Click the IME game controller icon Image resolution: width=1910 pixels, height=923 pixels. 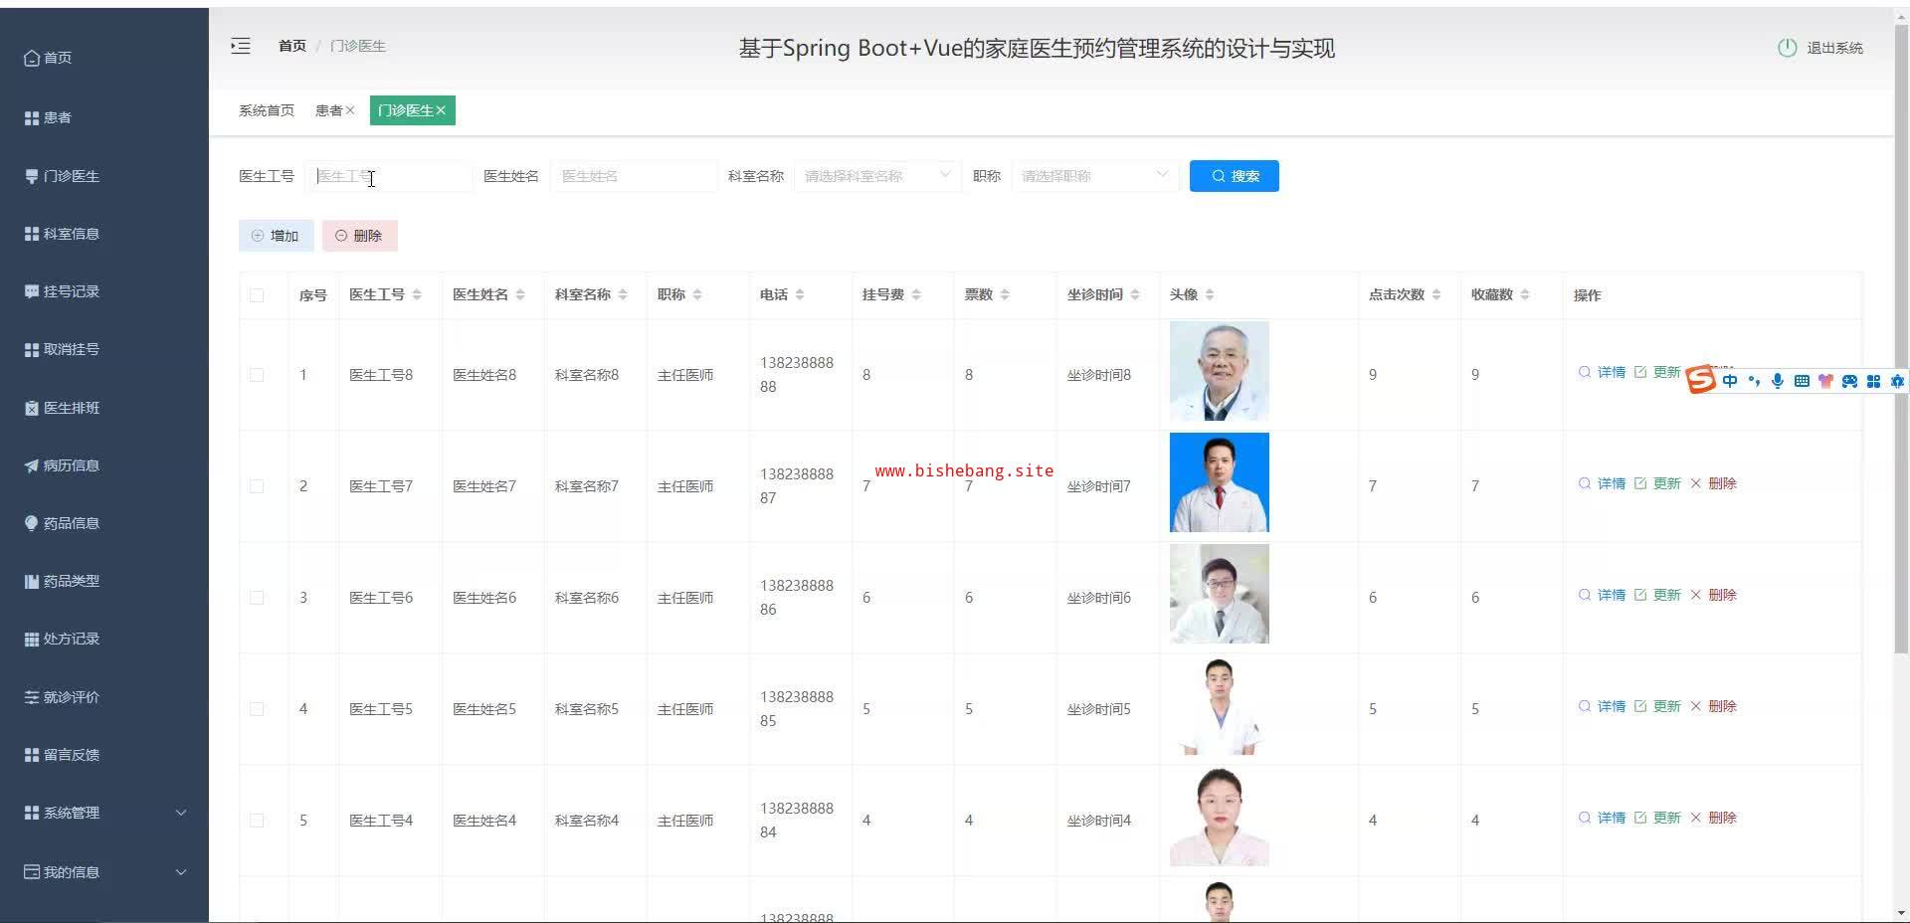(1849, 381)
